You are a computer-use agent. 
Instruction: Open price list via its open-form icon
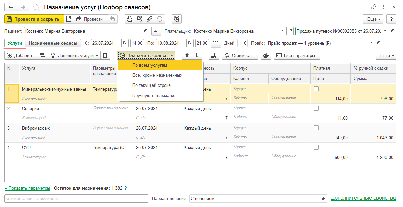[379, 43]
